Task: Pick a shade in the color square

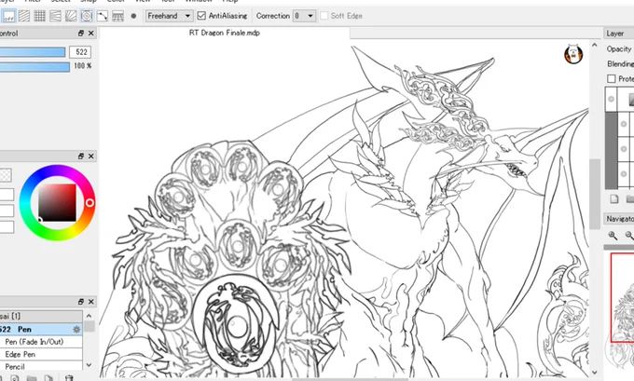Action: [x=58, y=203]
